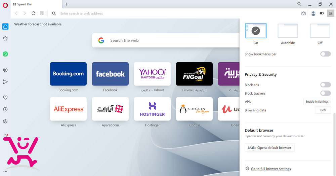Viewport: 336px width, 176px height.
Task: Click the 'VPN' label
Action: tap(248, 102)
